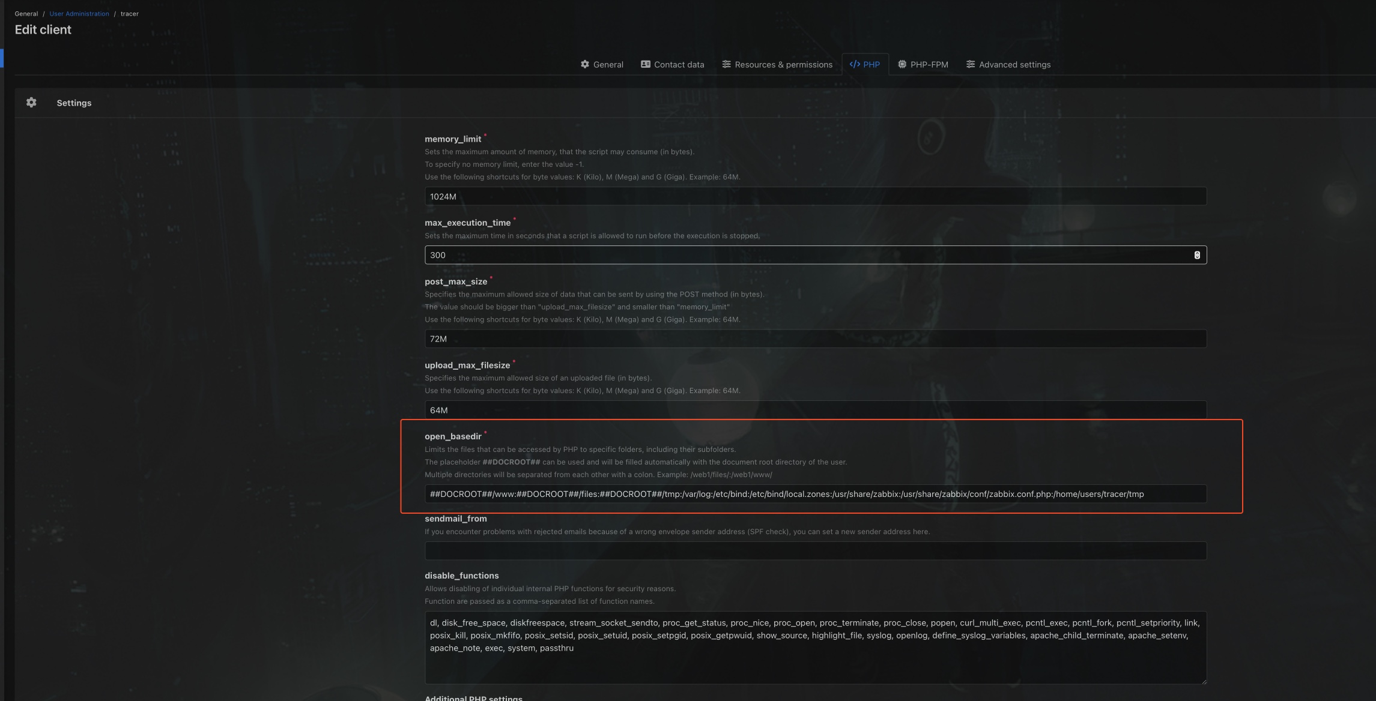
Task: Grab the disable_functions textarea resize handle
Action: pos(1203,681)
